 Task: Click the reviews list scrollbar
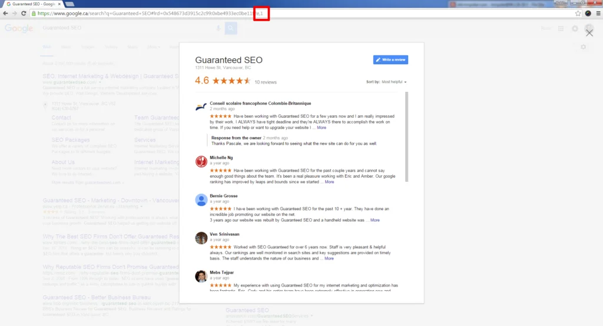click(406, 137)
